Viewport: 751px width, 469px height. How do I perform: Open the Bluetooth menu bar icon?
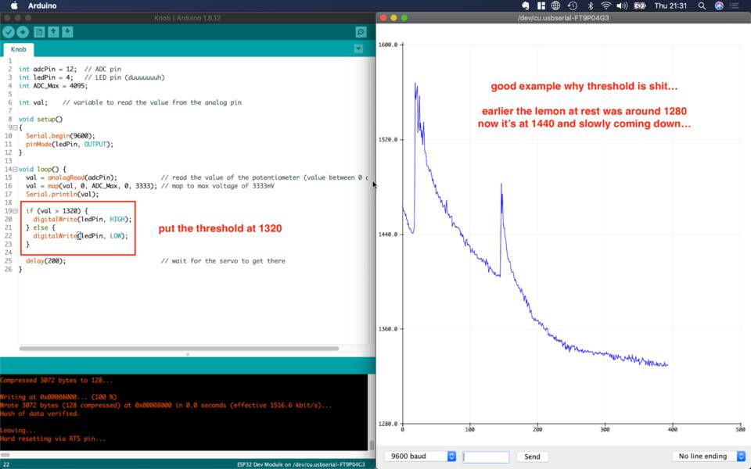[590, 5]
